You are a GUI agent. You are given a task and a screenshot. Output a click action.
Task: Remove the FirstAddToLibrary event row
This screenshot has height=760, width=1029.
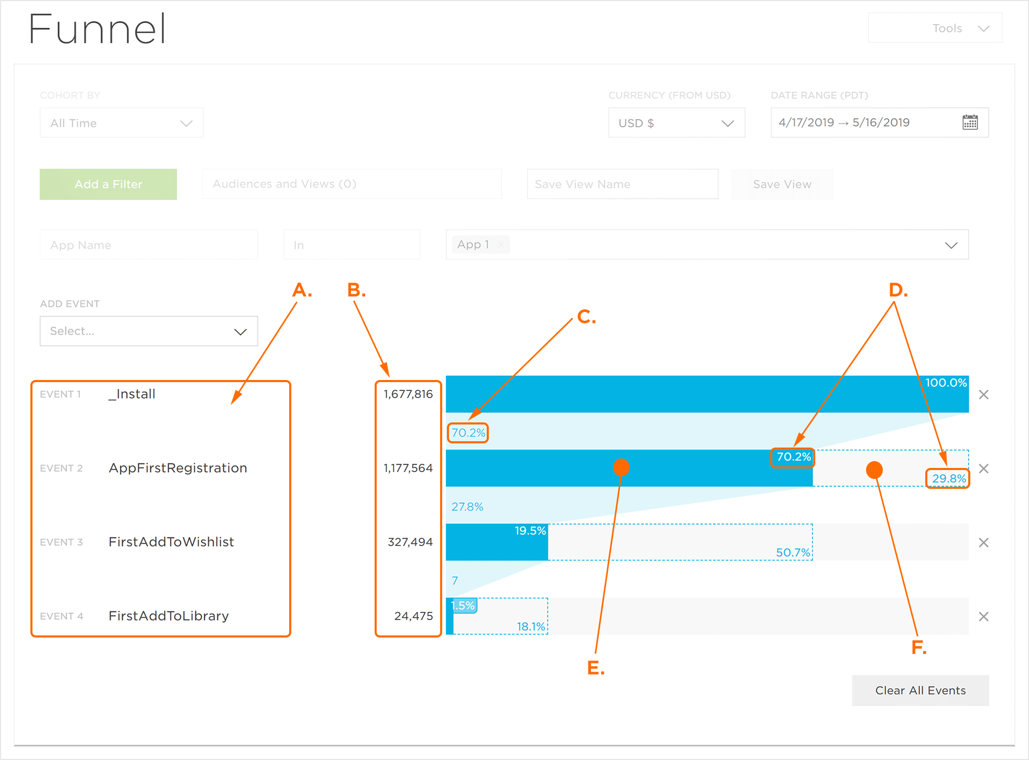(x=983, y=617)
